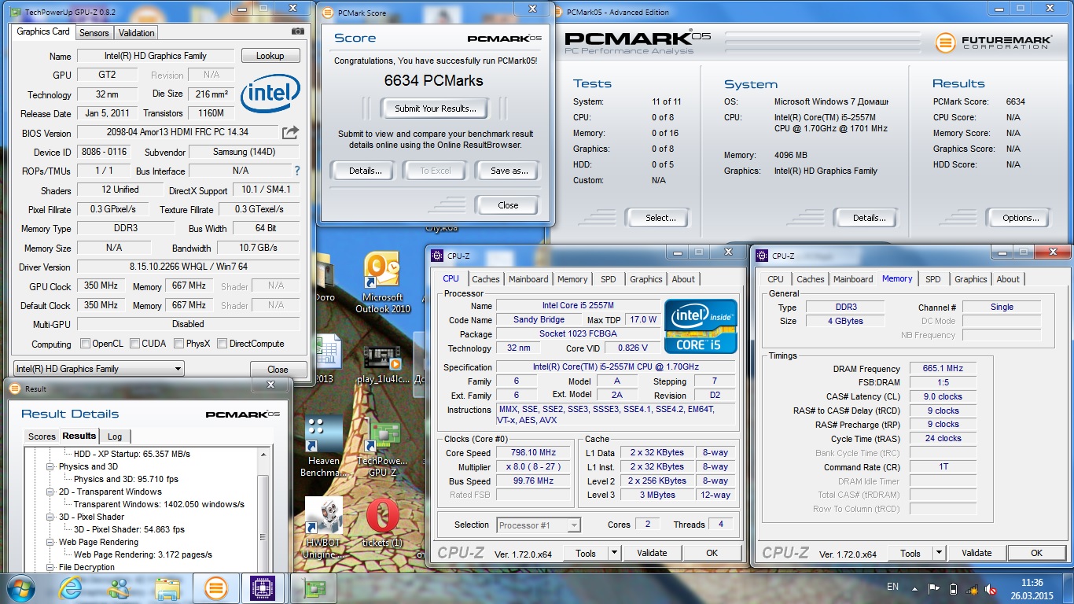Screen dimensions: 1074x604
Task: Open Windows Live Messenger taskbar icon
Action: tap(120, 588)
